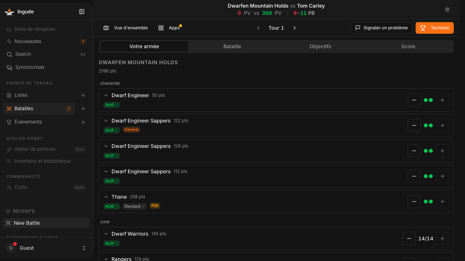Add a new battle with plus icon

click(x=83, y=109)
